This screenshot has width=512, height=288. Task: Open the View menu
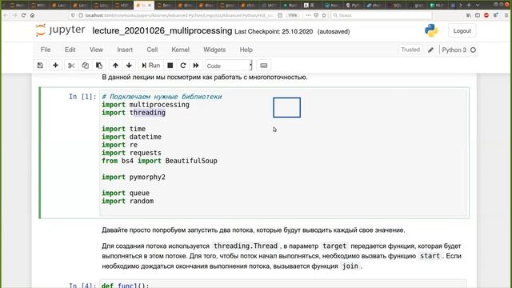[96, 50]
